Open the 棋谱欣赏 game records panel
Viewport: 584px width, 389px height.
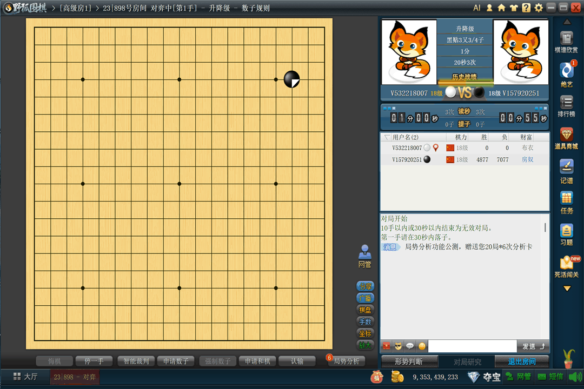(x=567, y=43)
